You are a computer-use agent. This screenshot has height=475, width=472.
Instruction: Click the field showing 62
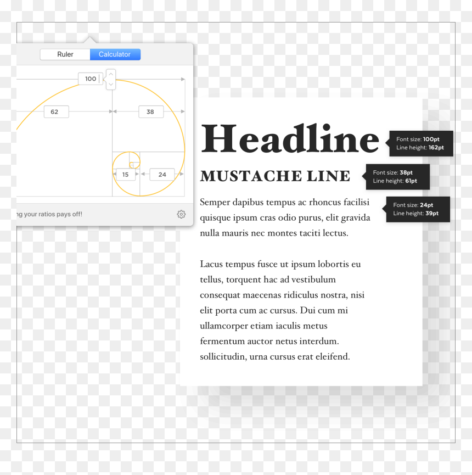click(x=57, y=112)
